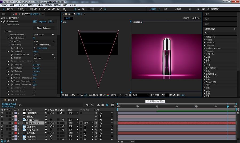The image size is (240, 143).
Task: Select the 标准 workspace
Action: [x=166, y=9]
